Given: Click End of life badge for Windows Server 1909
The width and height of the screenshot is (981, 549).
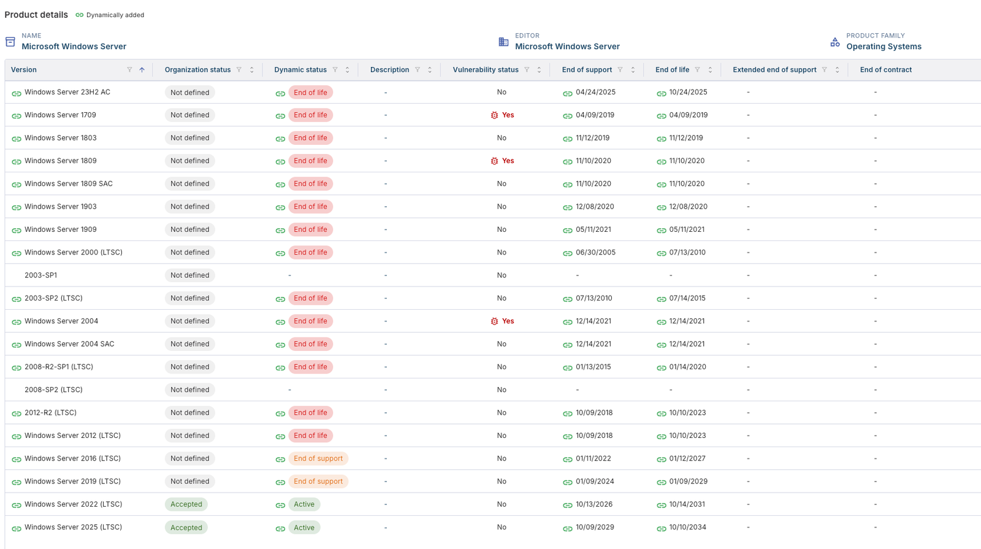Looking at the screenshot, I should (310, 229).
